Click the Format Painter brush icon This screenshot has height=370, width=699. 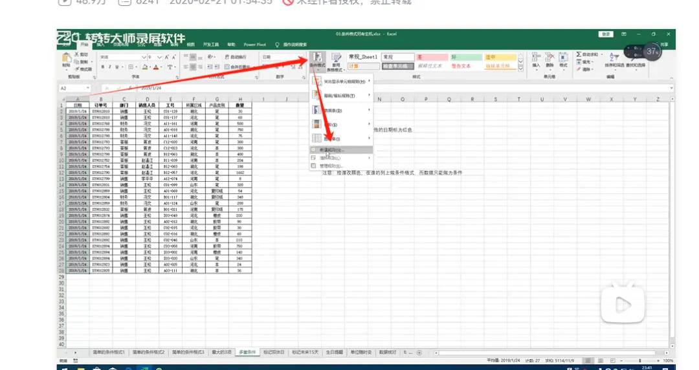(76, 69)
